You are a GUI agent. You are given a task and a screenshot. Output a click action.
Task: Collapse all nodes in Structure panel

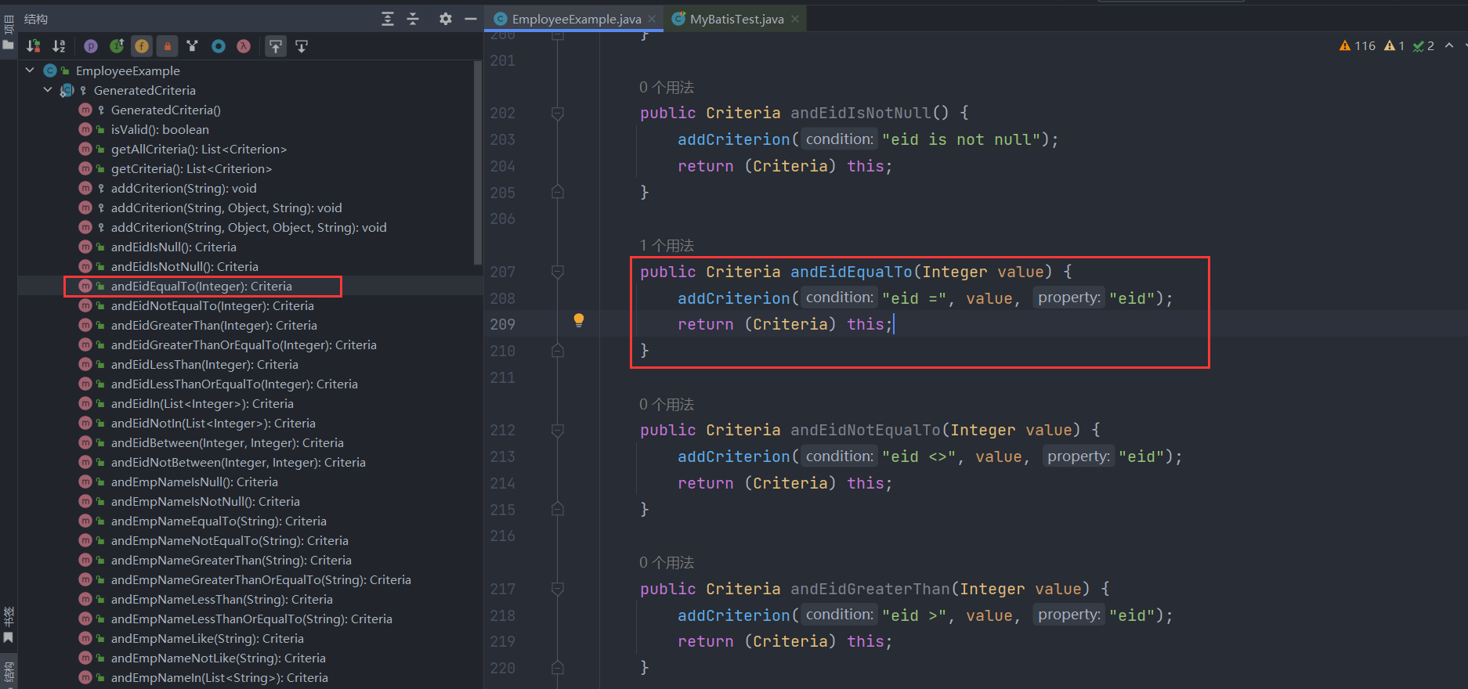click(x=414, y=19)
